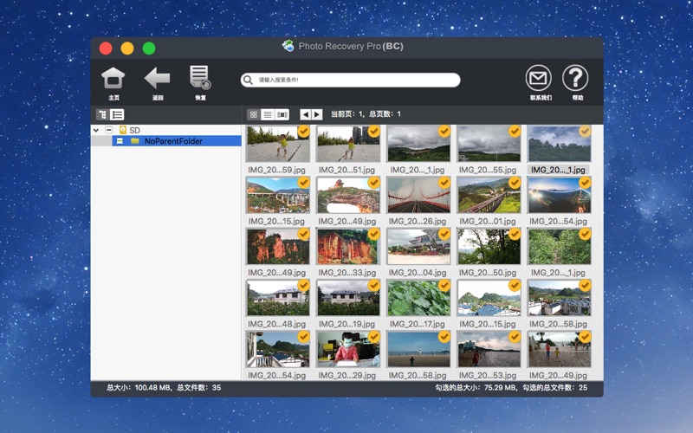Select the NoParentFolder tree item

pyautogui.click(x=173, y=140)
